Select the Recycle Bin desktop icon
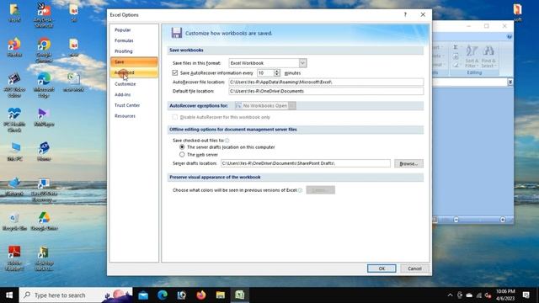The width and height of the screenshot is (539, 303). (14, 221)
